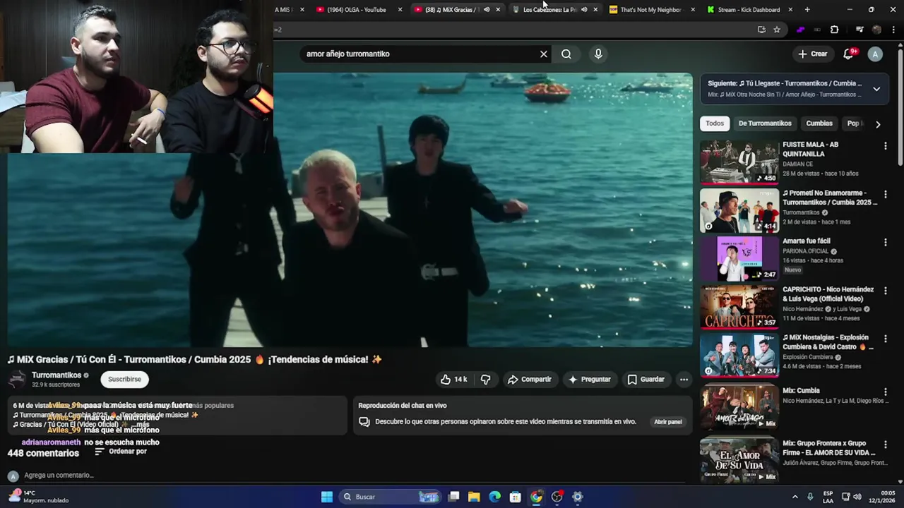
Task: Open the Settings gear on the taskbar
Action: pos(578,497)
